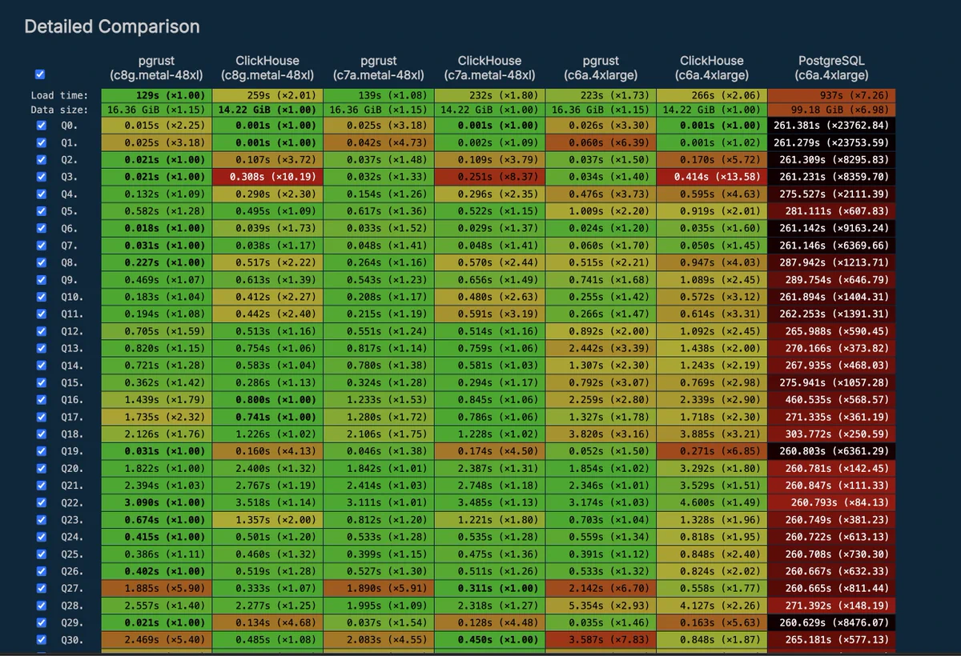This screenshot has width=961, height=656.
Task: Click the 0.414s (×13.58) cell
Action: (712, 177)
